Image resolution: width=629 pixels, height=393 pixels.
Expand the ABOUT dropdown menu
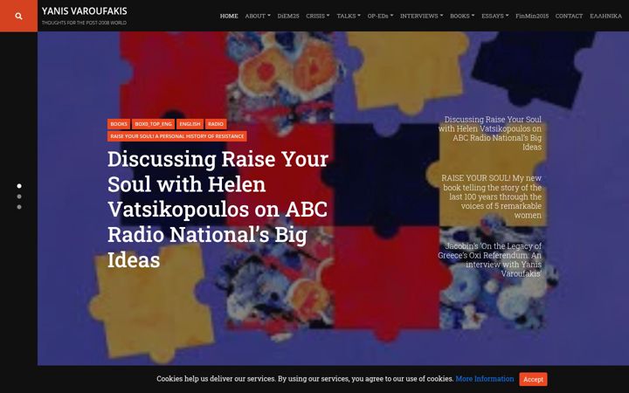pyautogui.click(x=258, y=16)
